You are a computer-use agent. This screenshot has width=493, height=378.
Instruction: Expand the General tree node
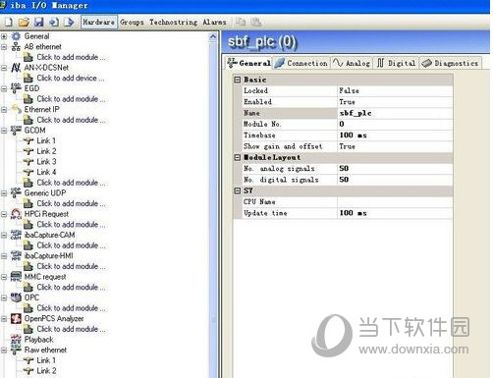click(x=4, y=36)
